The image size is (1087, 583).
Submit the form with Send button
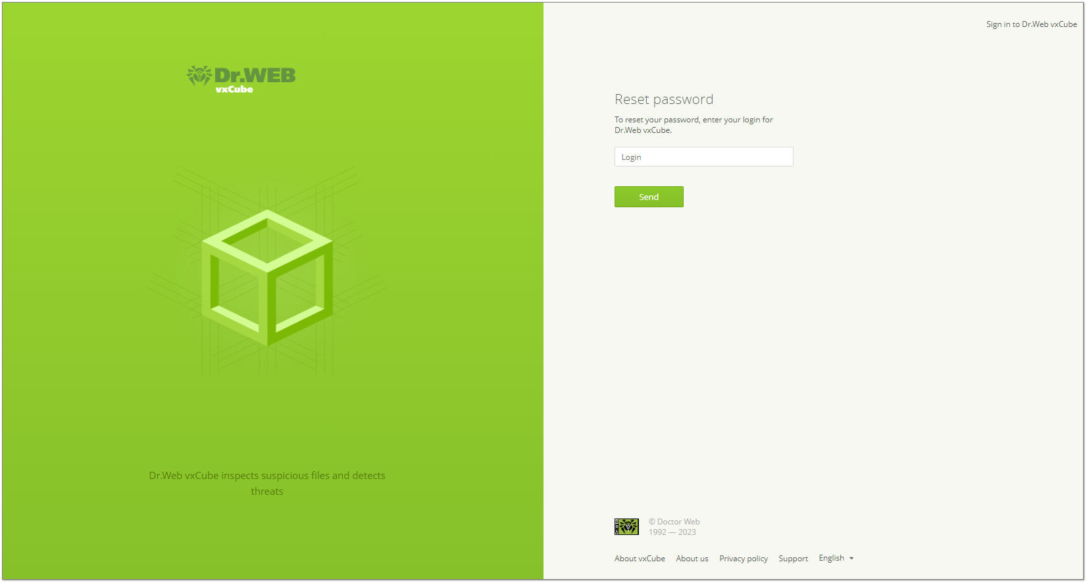click(x=649, y=197)
